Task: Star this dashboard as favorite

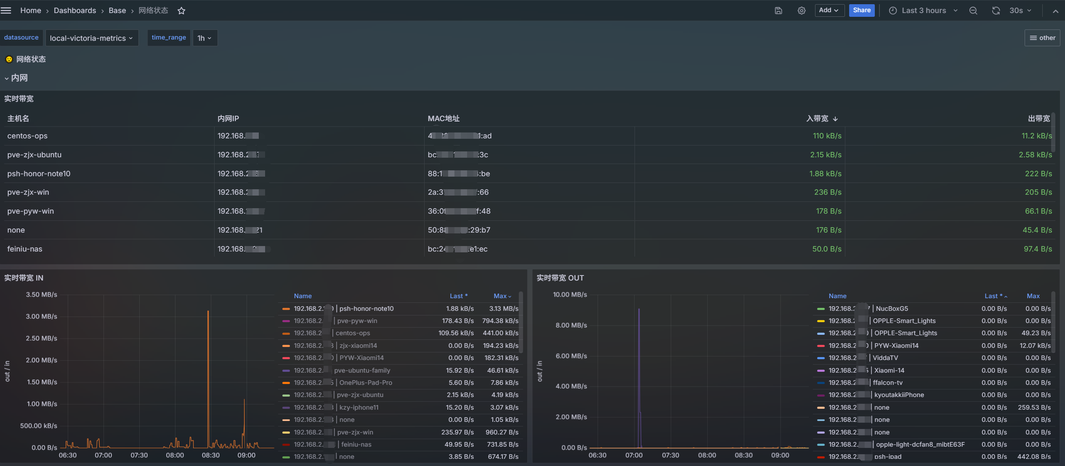Action: [x=181, y=11]
